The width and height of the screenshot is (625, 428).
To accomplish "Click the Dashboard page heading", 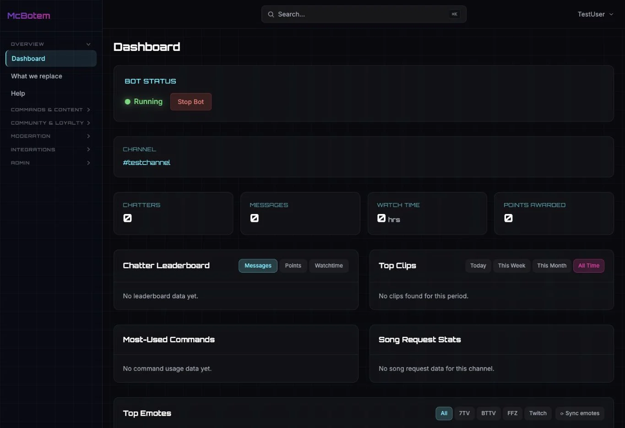I will [147, 47].
